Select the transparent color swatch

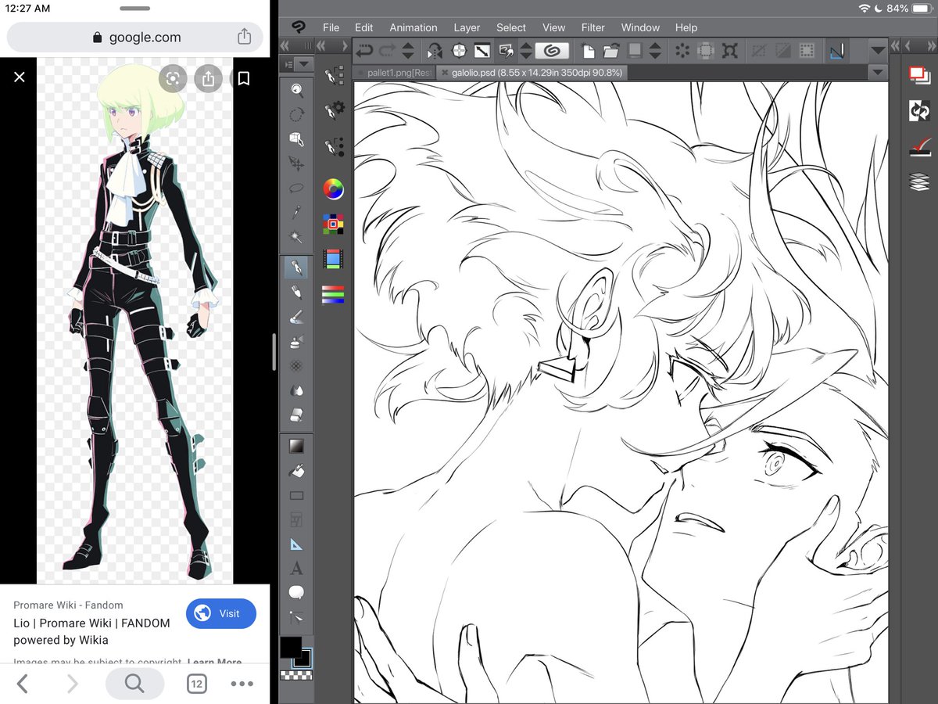[296, 675]
